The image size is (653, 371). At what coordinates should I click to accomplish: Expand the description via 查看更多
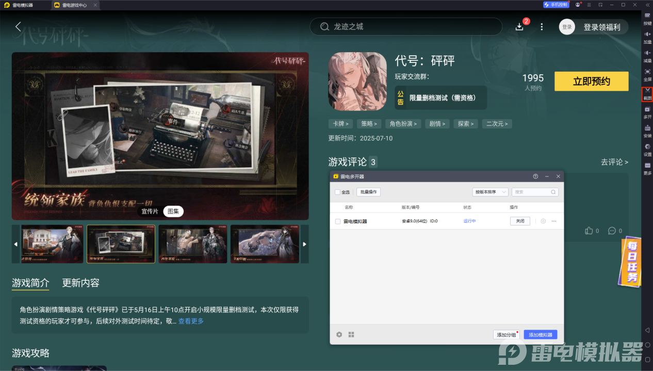pyautogui.click(x=190, y=320)
